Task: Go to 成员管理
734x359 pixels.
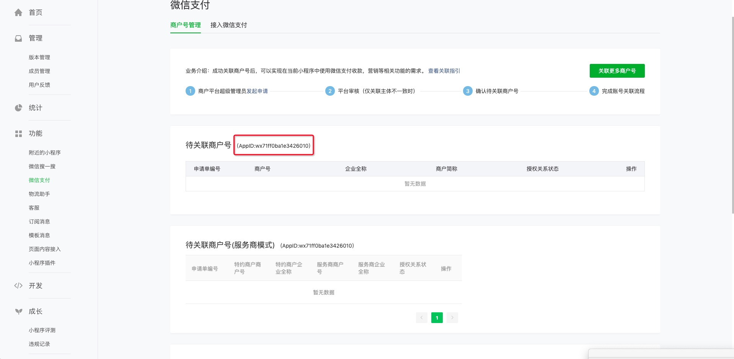Action: pos(39,71)
